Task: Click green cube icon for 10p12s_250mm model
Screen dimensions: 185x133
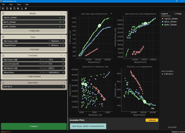Action: pos(60,18)
